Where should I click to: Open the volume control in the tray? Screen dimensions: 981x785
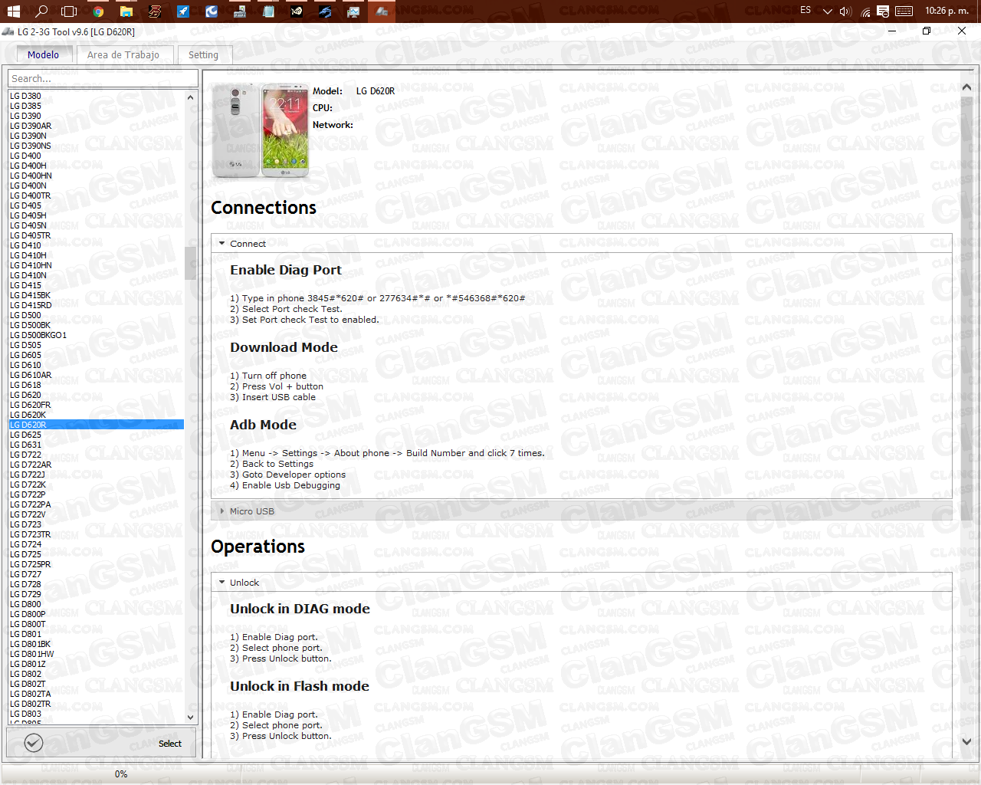point(845,11)
